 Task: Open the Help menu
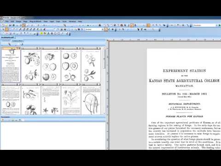point(80,21)
